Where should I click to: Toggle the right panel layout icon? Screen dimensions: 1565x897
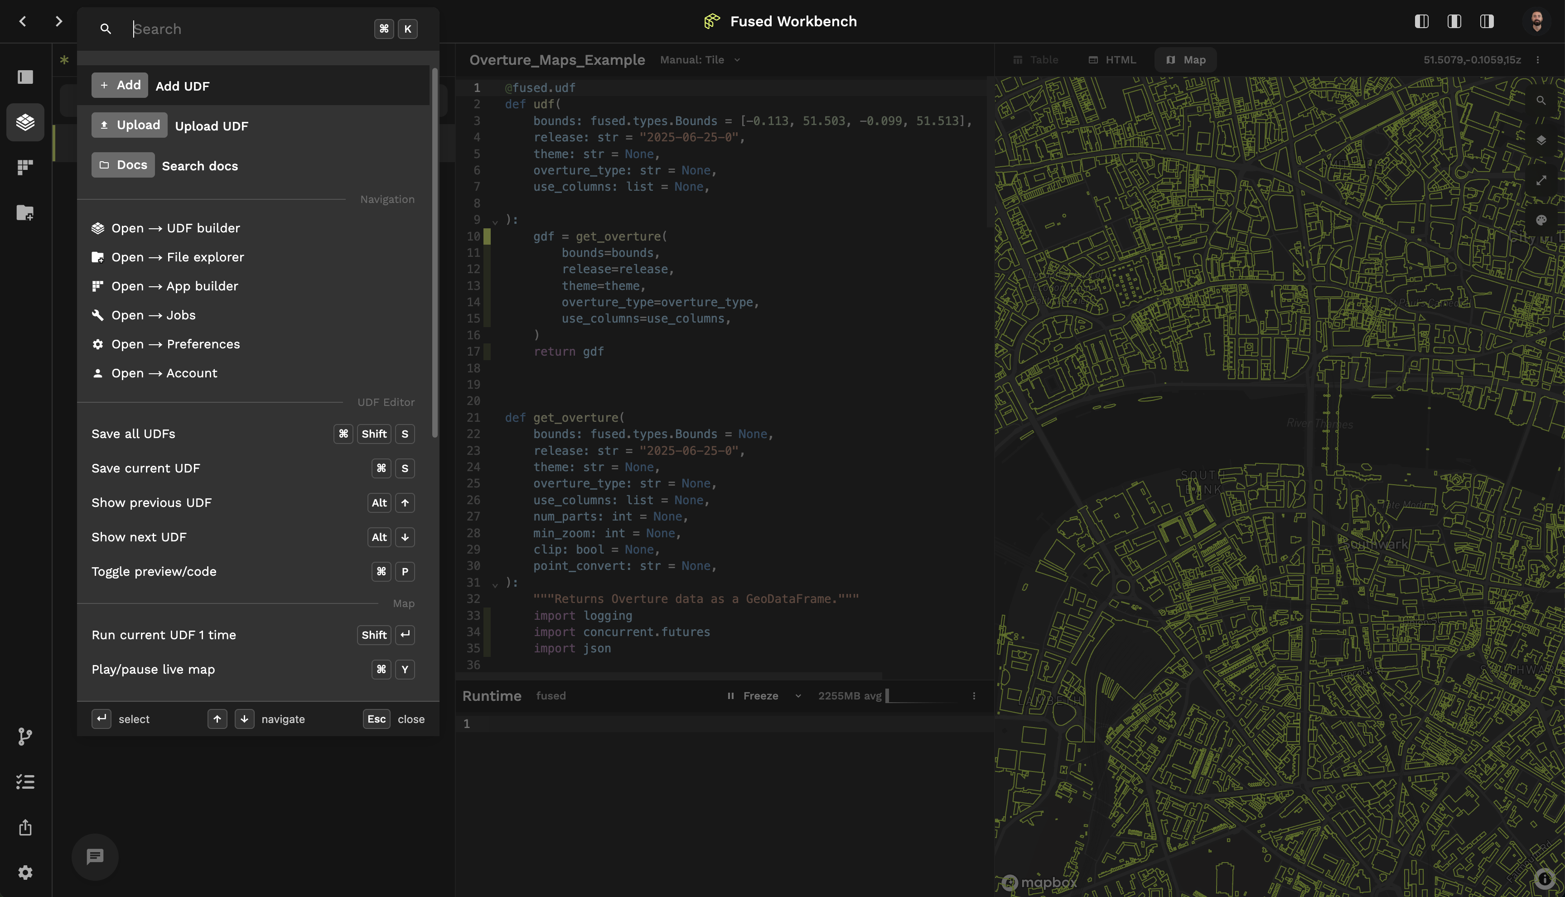1487,21
